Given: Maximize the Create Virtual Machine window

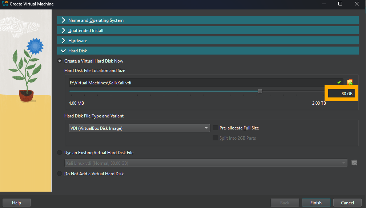Looking at the screenshot, I should click(x=340, y=4).
